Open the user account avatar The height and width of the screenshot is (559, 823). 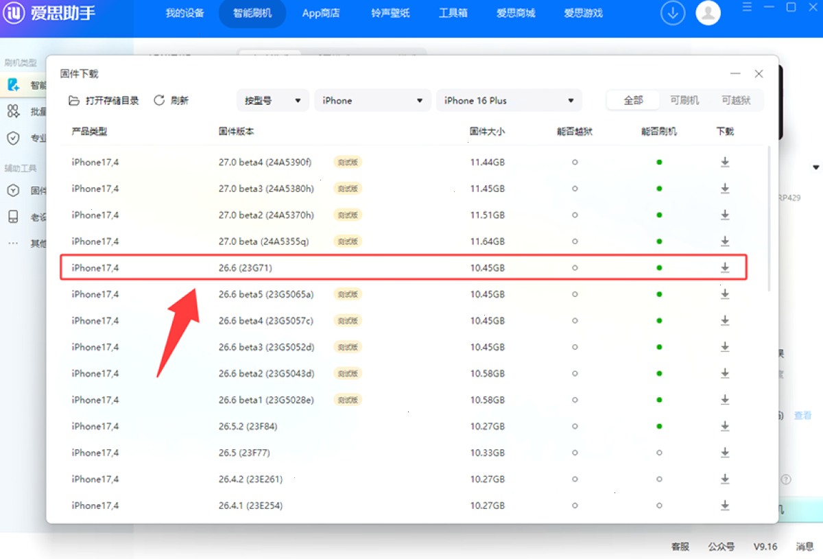point(708,13)
